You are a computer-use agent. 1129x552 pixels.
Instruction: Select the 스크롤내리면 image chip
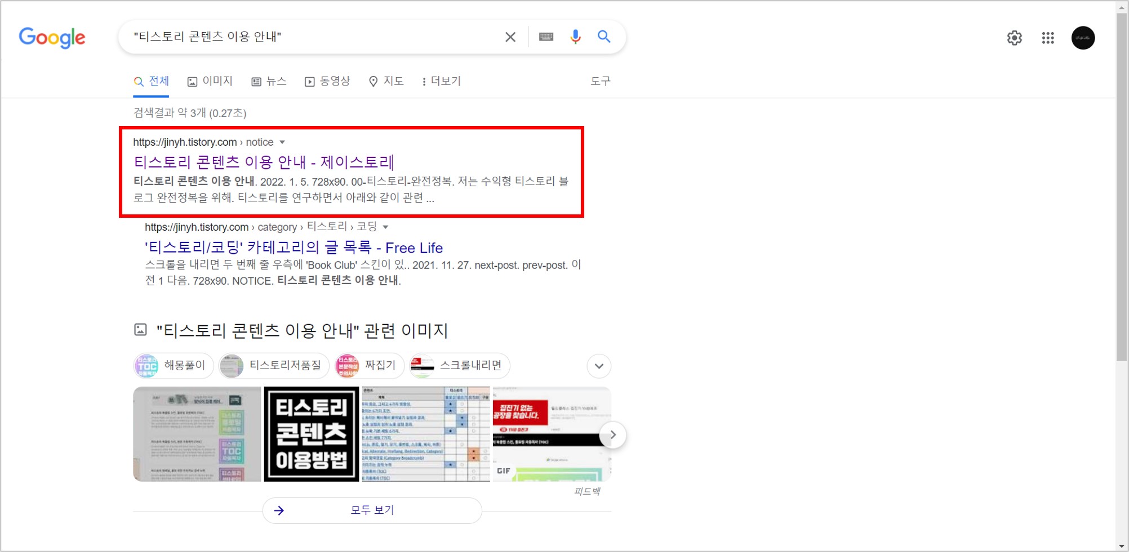(x=459, y=366)
